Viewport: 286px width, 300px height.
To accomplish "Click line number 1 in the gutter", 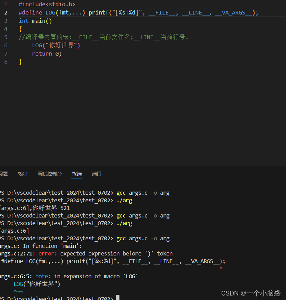I will click(x=6, y=4).
